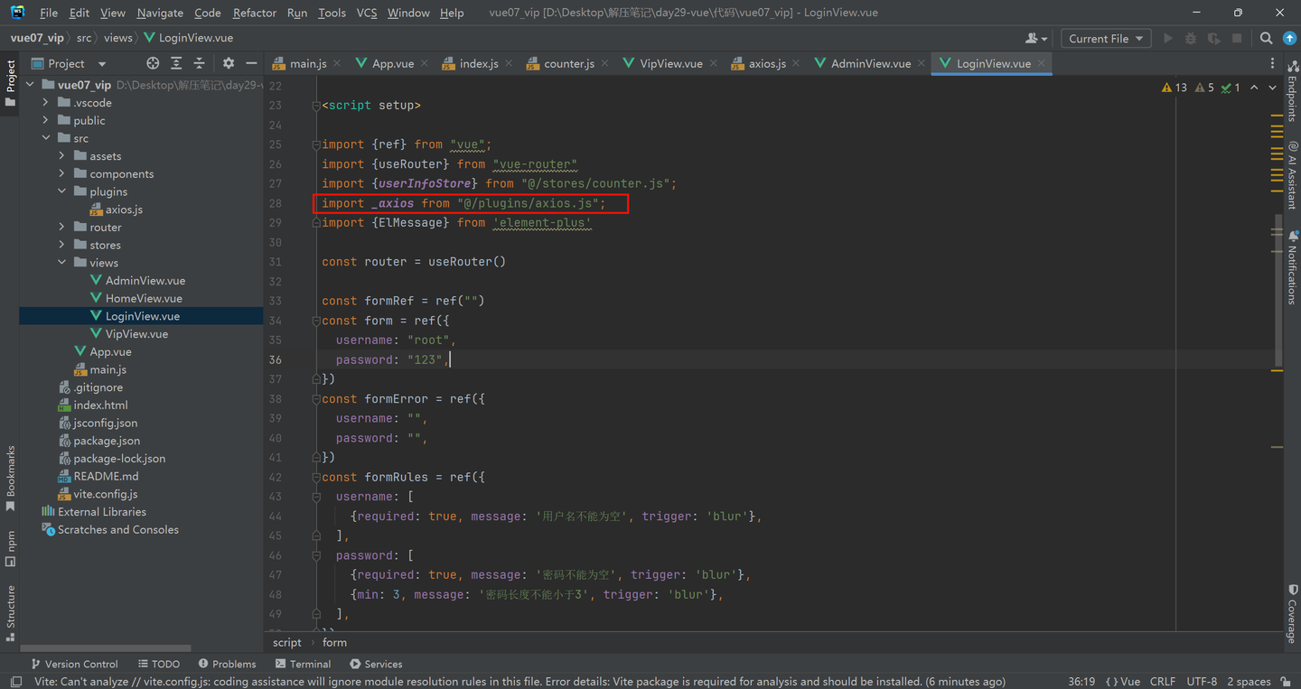The width and height of the screenshot is (1301, 689).
Task: Open the File menu
Action: [49, 13]
